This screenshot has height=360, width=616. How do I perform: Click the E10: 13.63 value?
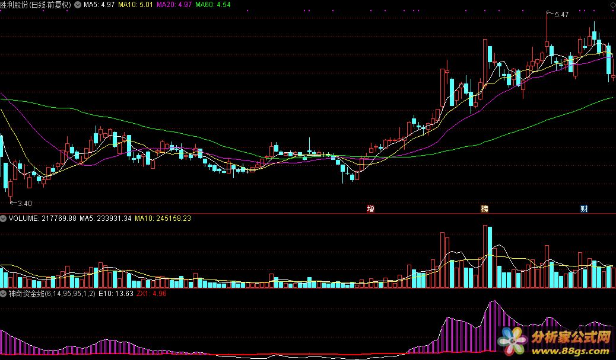click(116, 293)
